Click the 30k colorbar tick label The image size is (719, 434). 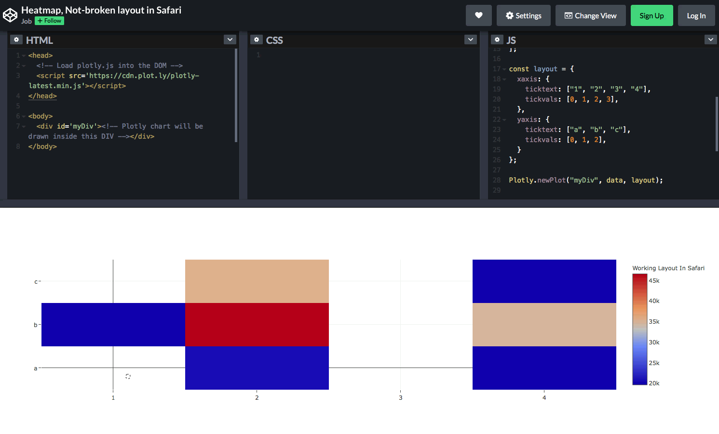[654, 342]
